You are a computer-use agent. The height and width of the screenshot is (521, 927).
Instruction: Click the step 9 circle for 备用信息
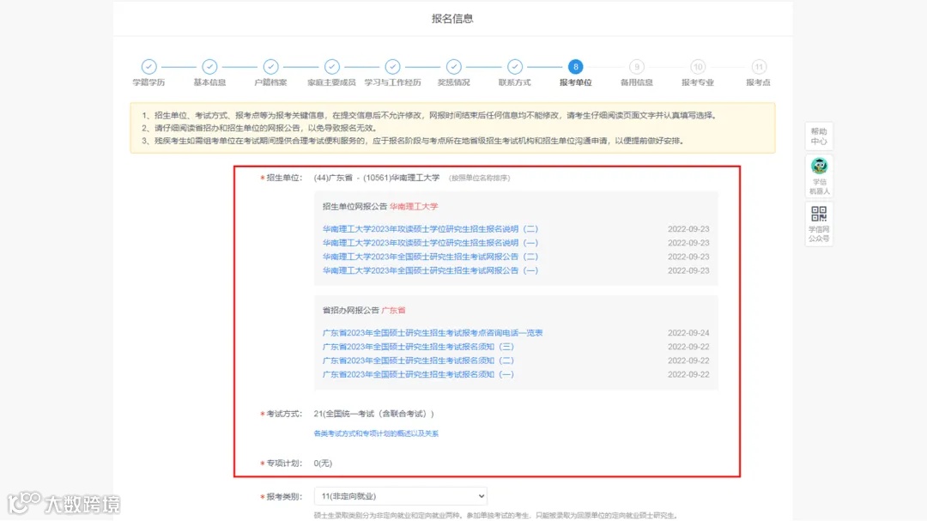(x=637, y=67)
